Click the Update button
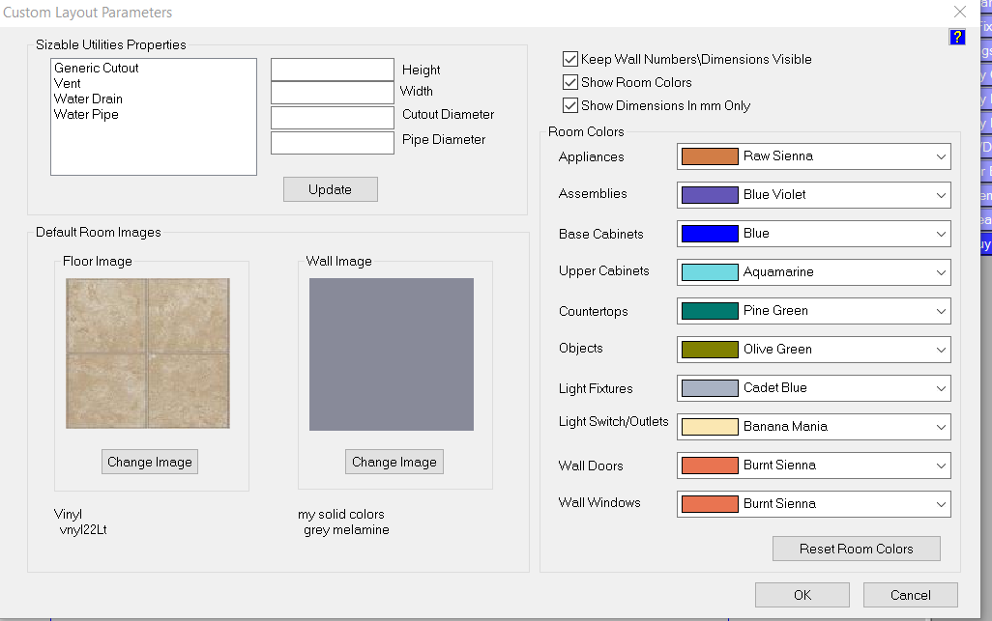Viewport: 992px width, 621px height. (x=330, y=189)
